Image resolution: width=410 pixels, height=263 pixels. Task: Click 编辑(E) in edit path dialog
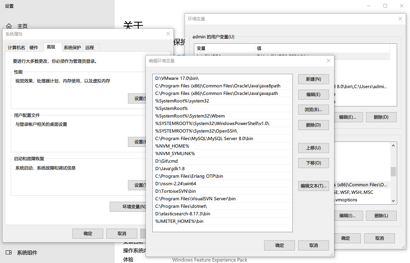(x=314, y=94)
